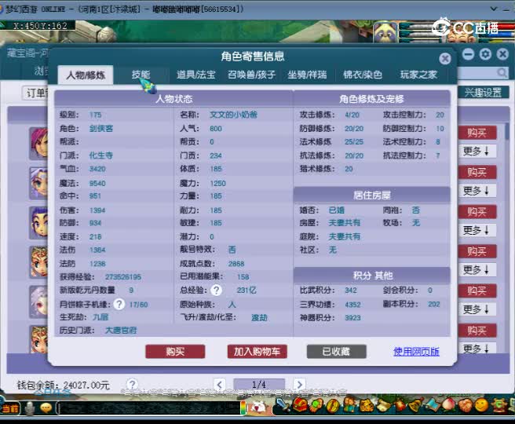
Task: Click 加入购物车 button
Action: 257,352
